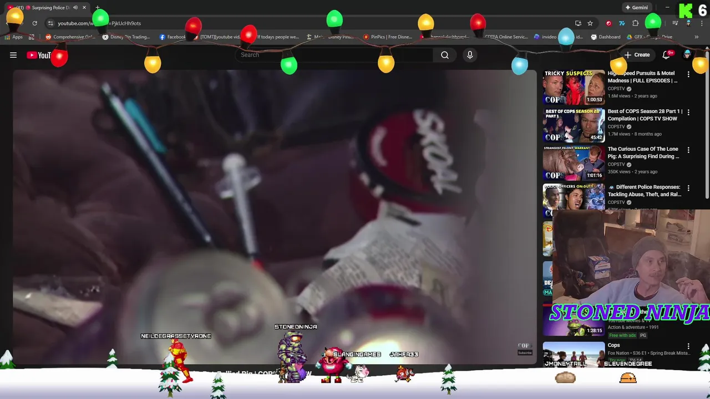Open the blue 7TV extension icon

(622, 23)
